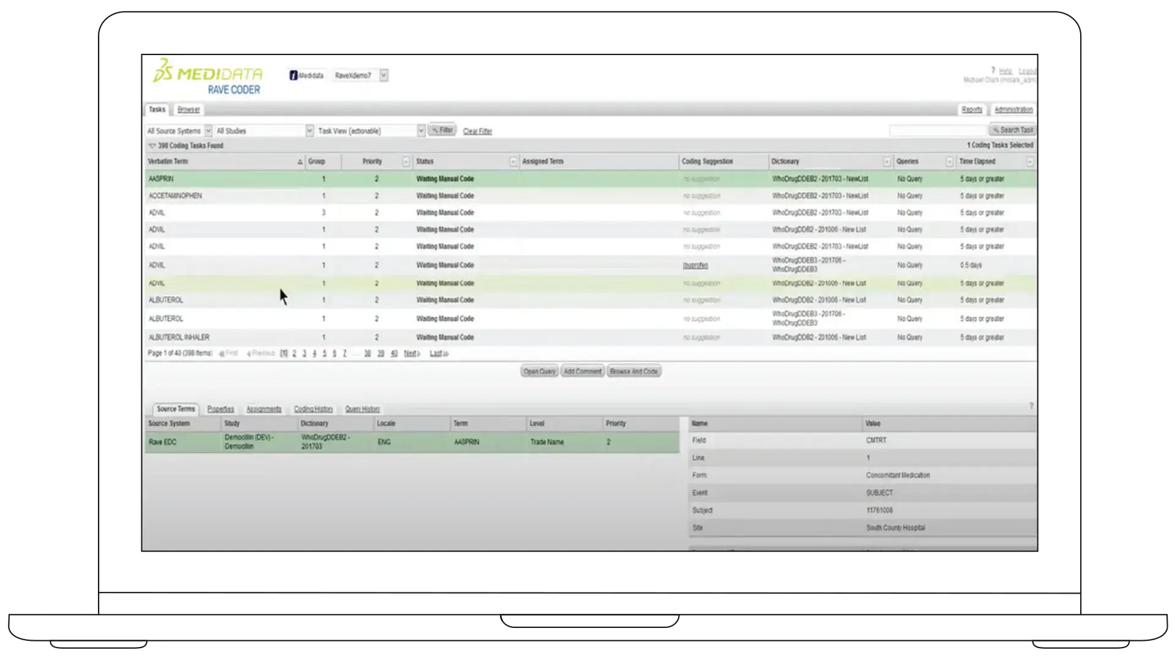This screenshot has height=661, width=1175.
Task: Open the Coding History tab
Action: (x=313, y=409)
